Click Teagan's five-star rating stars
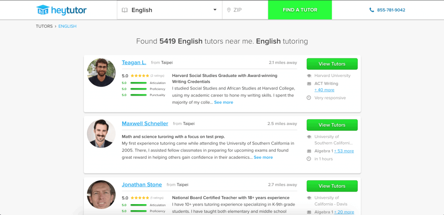The height and width of the screenshot is (215, 444). pyautogui.click(x=140, y=76)
